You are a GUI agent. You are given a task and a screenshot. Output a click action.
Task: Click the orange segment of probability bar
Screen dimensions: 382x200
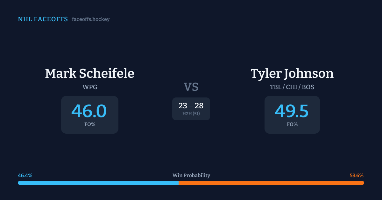coord(271,183)
